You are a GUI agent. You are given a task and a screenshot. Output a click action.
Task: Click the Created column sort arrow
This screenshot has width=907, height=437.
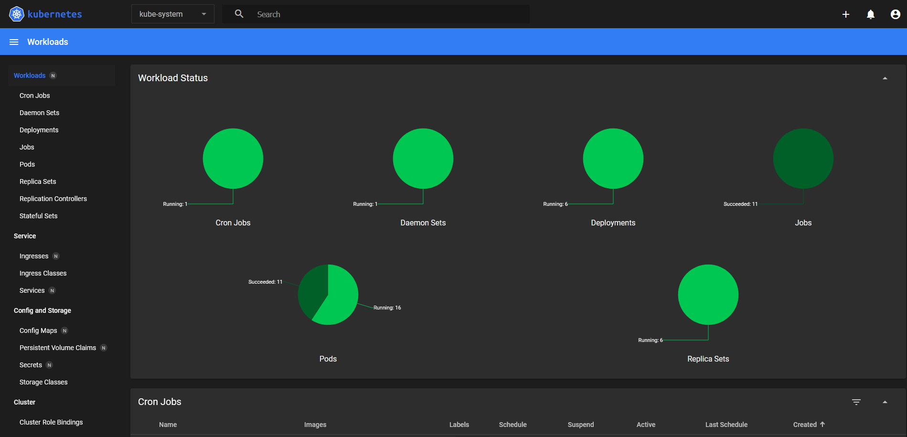coord(822,424)
